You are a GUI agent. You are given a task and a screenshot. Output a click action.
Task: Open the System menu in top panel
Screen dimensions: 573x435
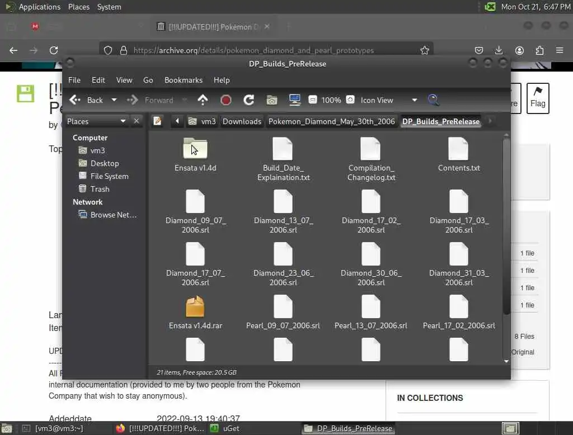109,7
